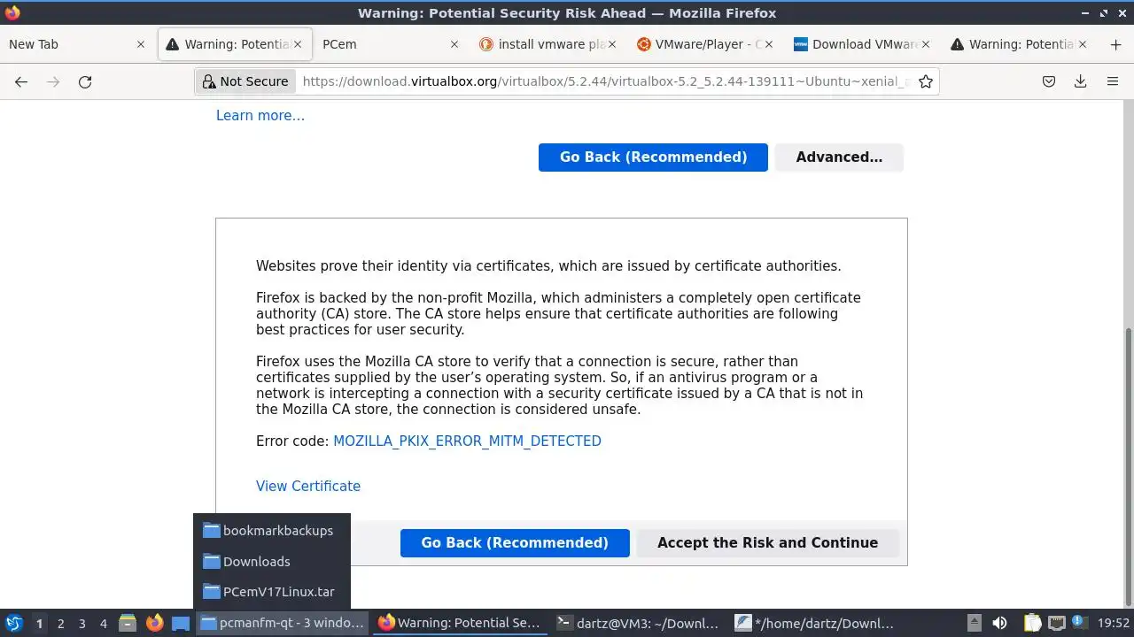This screenshot has width=1134, height=637.
Task: Click the removable media eject icon
Action: pos(974,623)
